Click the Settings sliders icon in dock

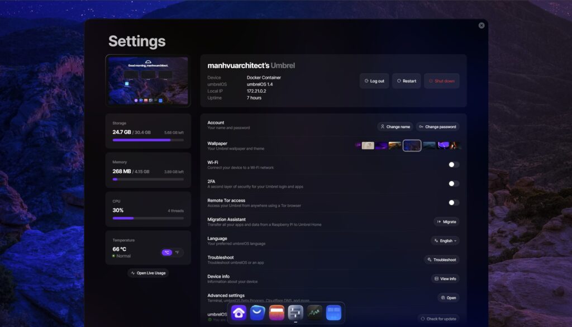pos(295,312)
